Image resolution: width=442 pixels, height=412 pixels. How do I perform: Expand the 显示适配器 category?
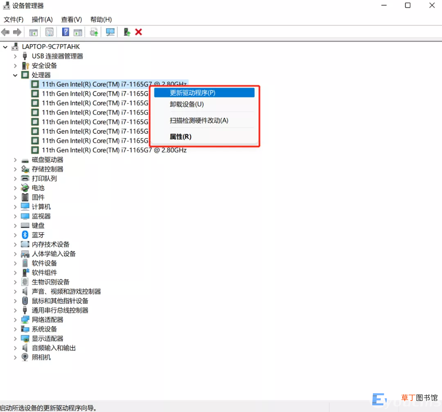pyautogui.click(x=15, y=338)
